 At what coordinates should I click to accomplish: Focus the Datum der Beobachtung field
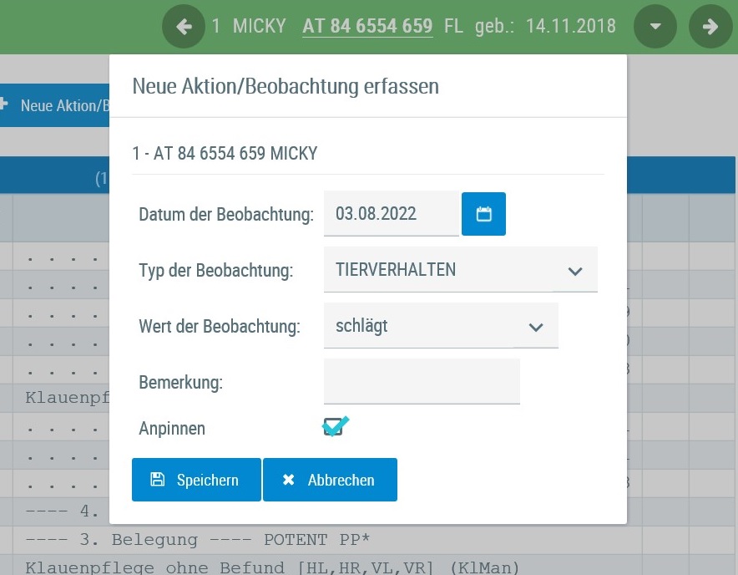[x=391, y=214]
